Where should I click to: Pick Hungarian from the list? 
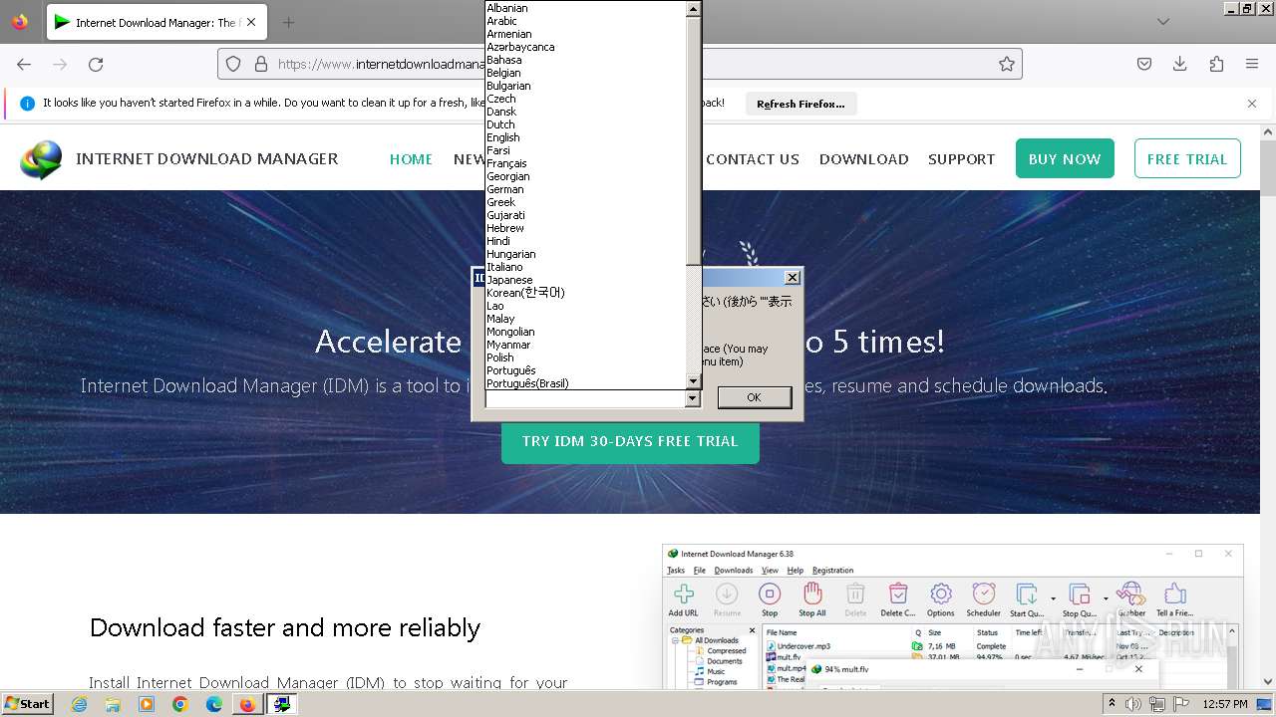click(586, 254)
